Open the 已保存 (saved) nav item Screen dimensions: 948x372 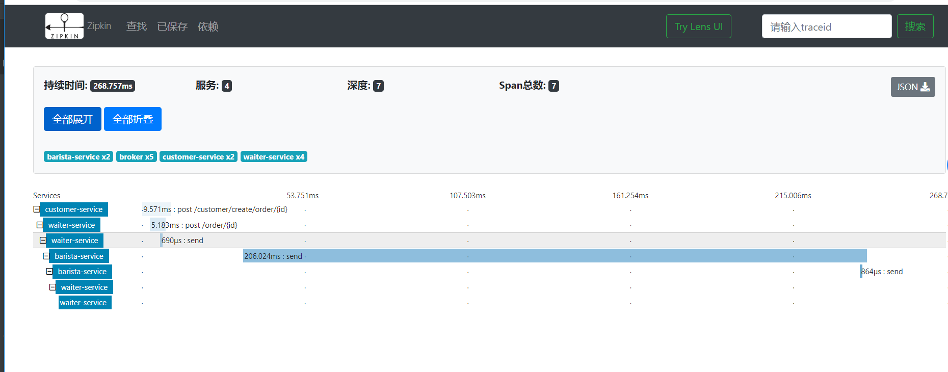[172, 26]
